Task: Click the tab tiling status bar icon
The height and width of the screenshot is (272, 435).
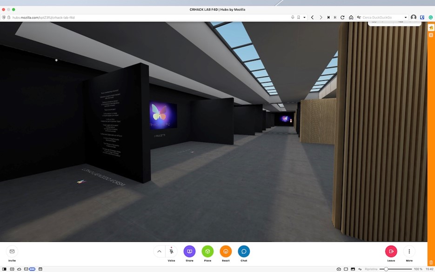Action: pos(12,269)
